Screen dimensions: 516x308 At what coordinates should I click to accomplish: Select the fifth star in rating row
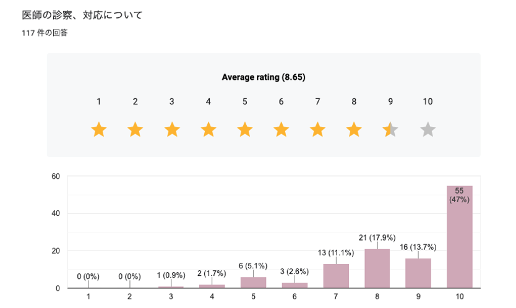click(x=245, y=130)
